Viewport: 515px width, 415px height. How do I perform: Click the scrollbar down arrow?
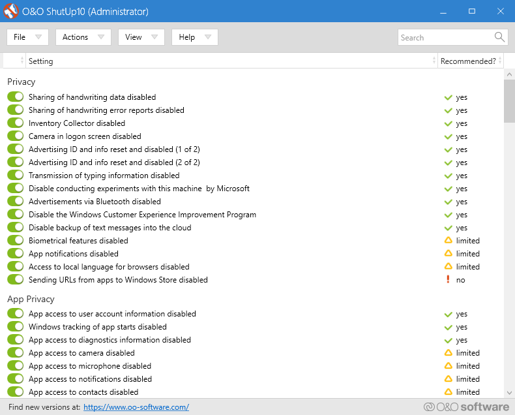(x=509, y=393)
